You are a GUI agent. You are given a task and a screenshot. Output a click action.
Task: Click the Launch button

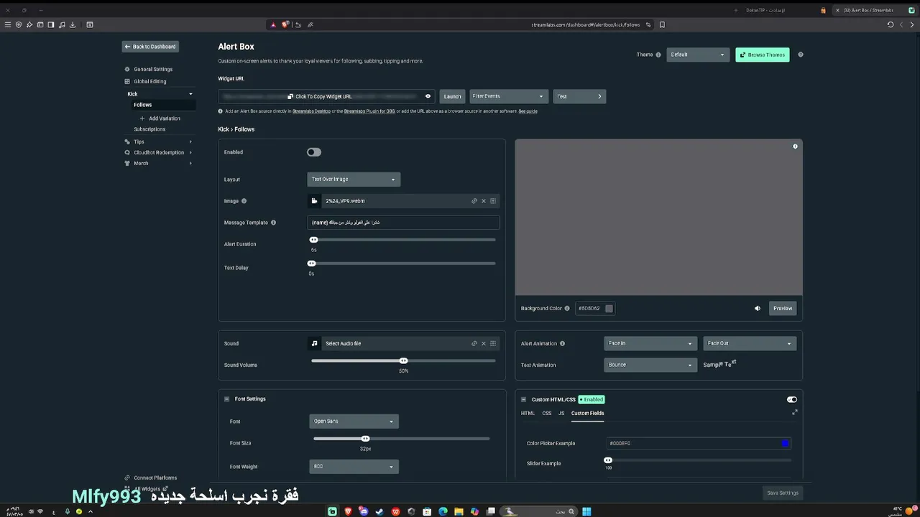(452, 96)
